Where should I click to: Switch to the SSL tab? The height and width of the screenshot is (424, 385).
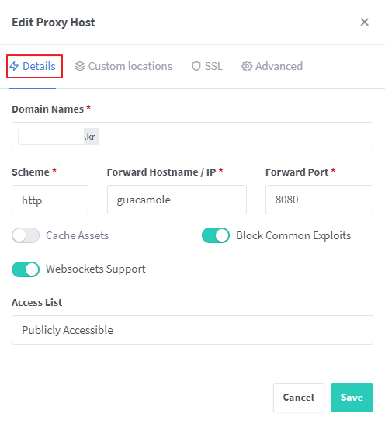tap(207, 66)
